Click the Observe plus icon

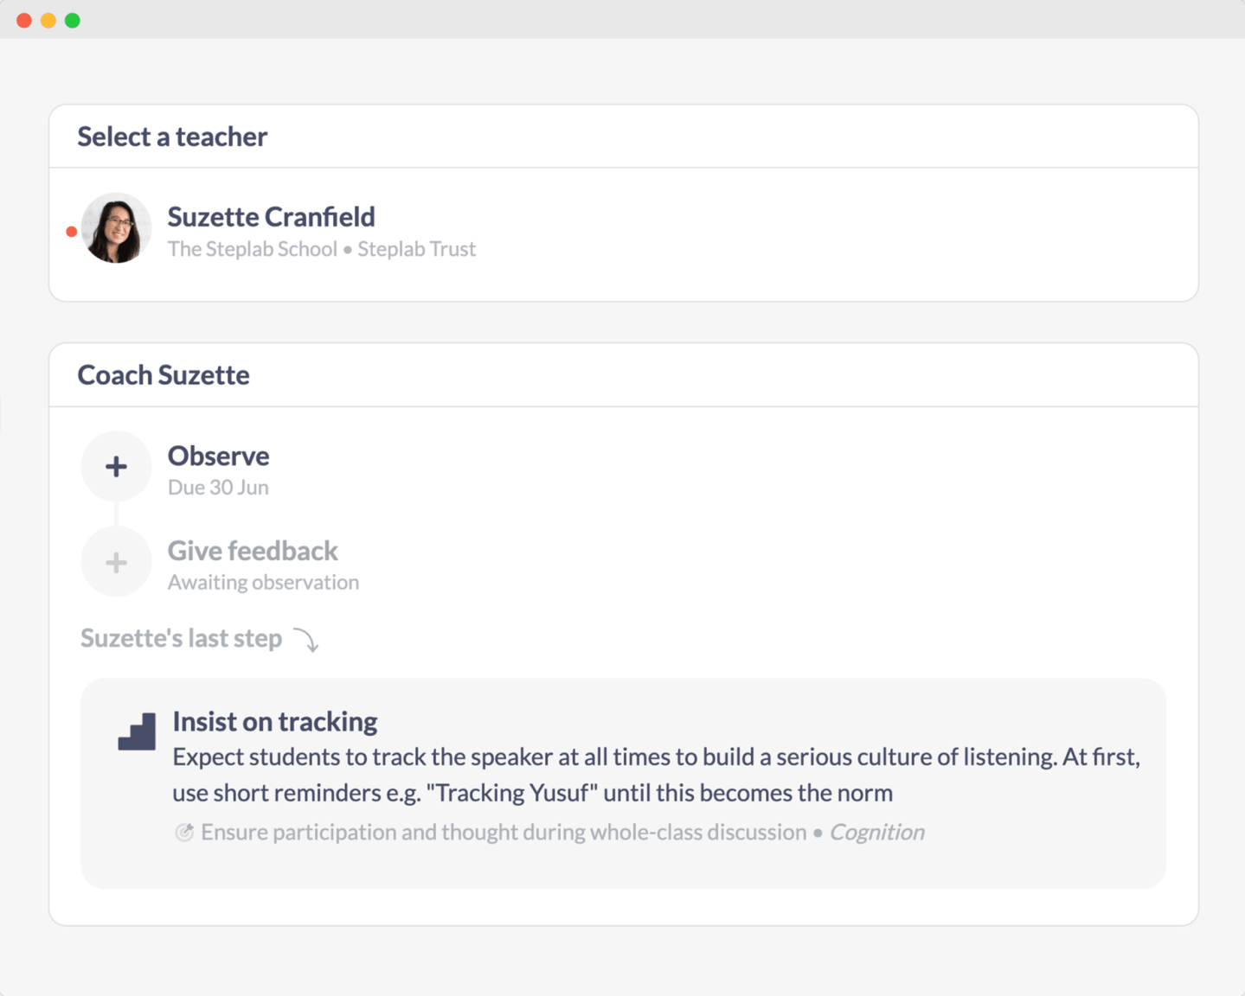tap(116, 467)
